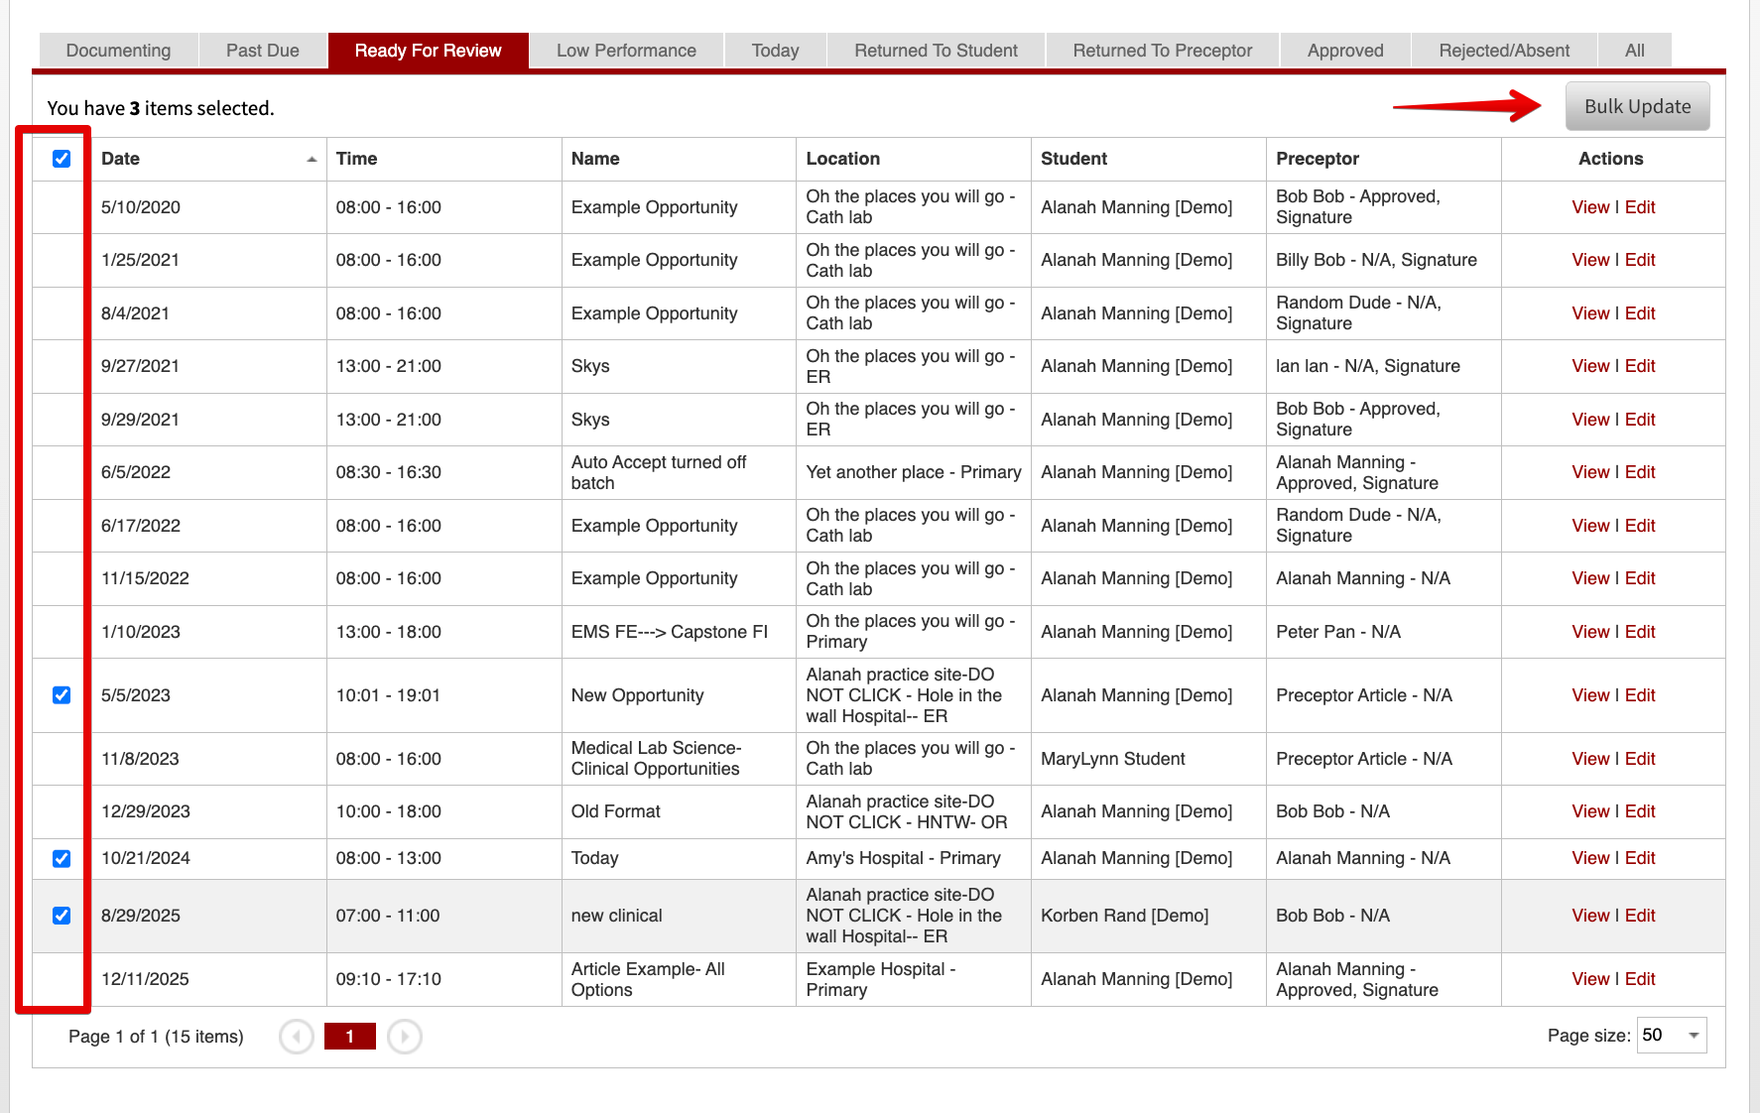Open the Page size dropdown

coord(1672,1035)
